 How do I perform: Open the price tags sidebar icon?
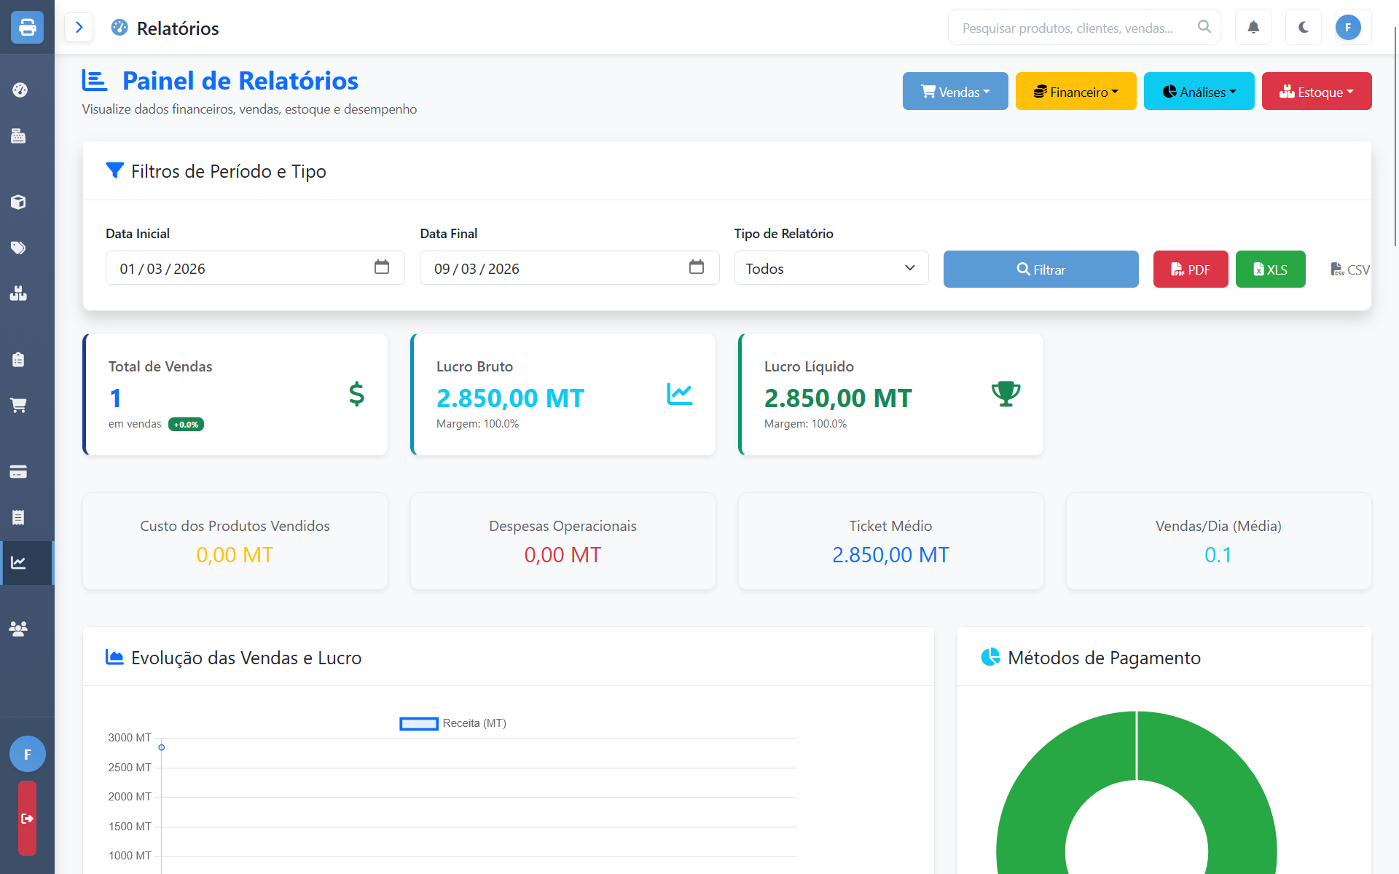[19, 248]
